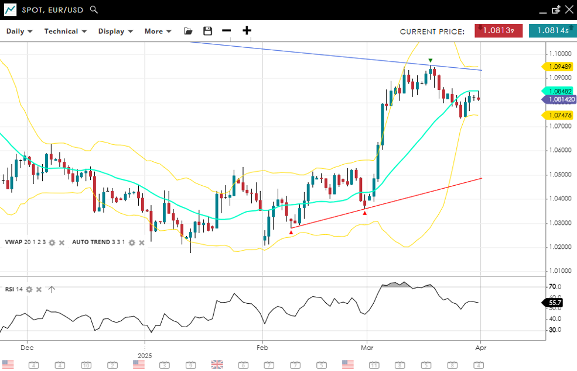Open RSI indicator settings gear

[x=29, y=289]
